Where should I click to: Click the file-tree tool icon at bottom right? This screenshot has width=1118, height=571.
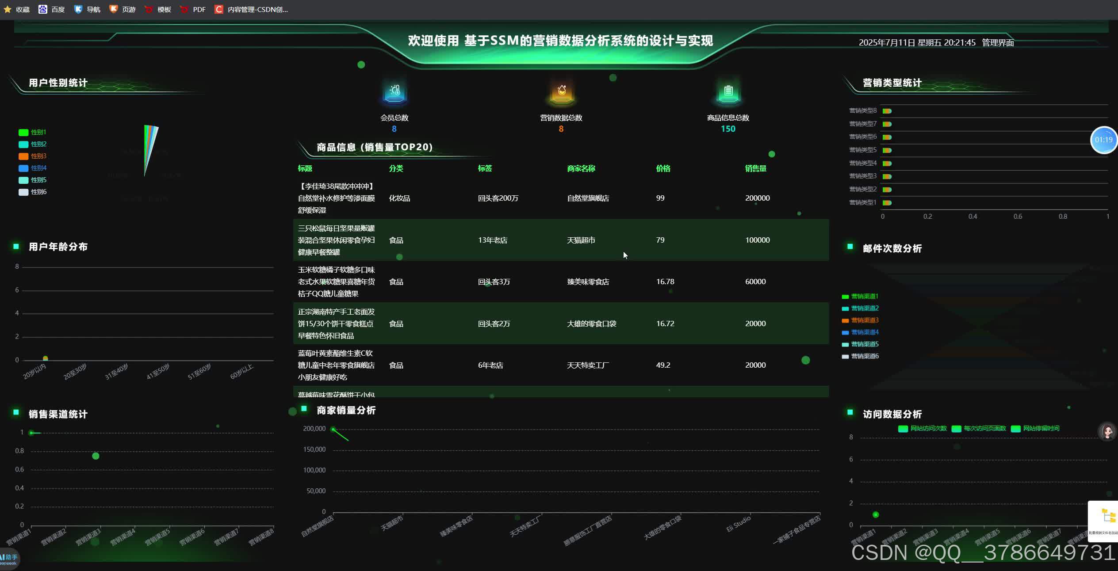tap(1104, 521)
